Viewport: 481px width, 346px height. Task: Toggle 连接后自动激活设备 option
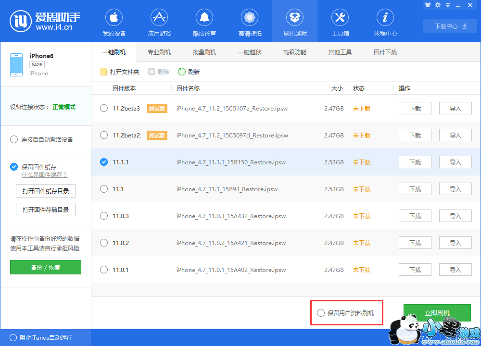[14, 139]
